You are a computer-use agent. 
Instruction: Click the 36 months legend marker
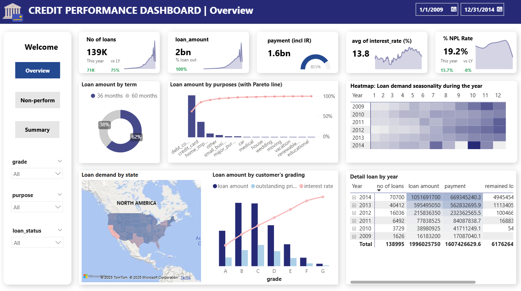click(x=93, y=96)
